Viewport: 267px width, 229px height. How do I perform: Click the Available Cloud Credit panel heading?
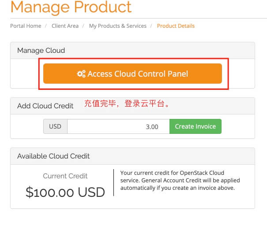click(x=53, y=156)
